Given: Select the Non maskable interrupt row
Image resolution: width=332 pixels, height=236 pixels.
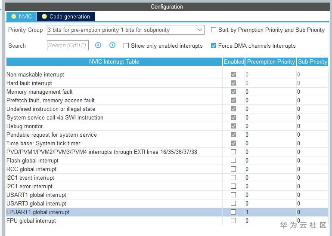Looking at the screenshot, I should [167, 74].
